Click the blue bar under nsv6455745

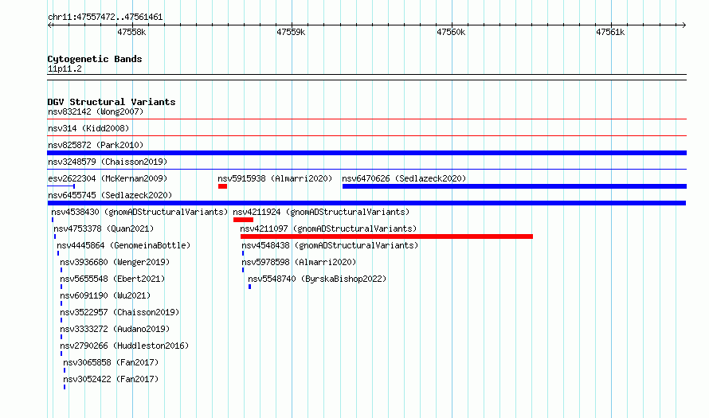(366, 203)
